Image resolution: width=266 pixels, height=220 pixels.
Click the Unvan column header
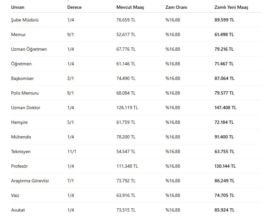tap(18, 7)
